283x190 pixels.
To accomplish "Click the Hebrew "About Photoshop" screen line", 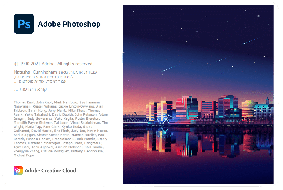I will (x=40, y=81).
